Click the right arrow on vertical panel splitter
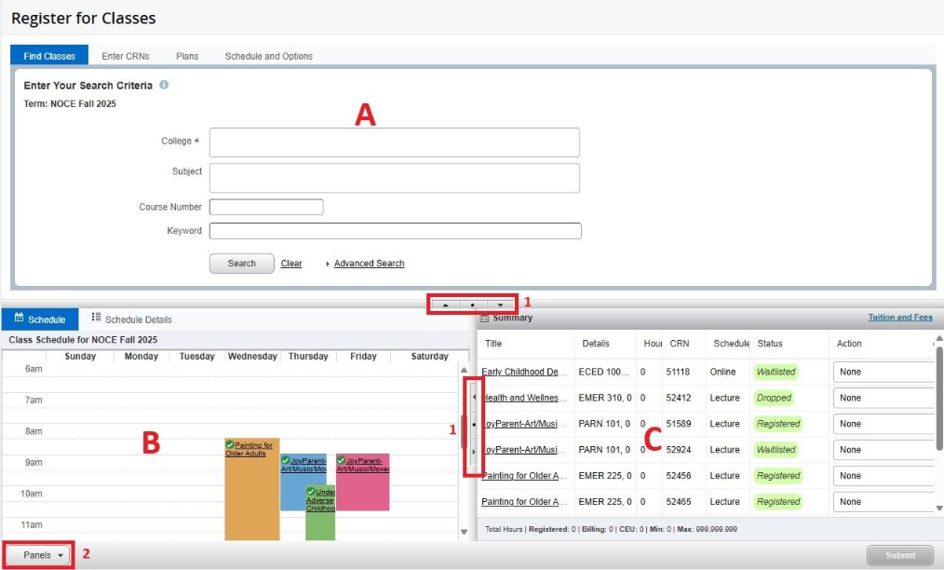This screenshot has width=944, height=570. coord(473,452)
